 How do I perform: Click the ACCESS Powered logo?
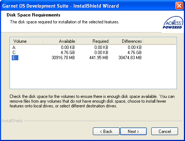tap(173, 23)
